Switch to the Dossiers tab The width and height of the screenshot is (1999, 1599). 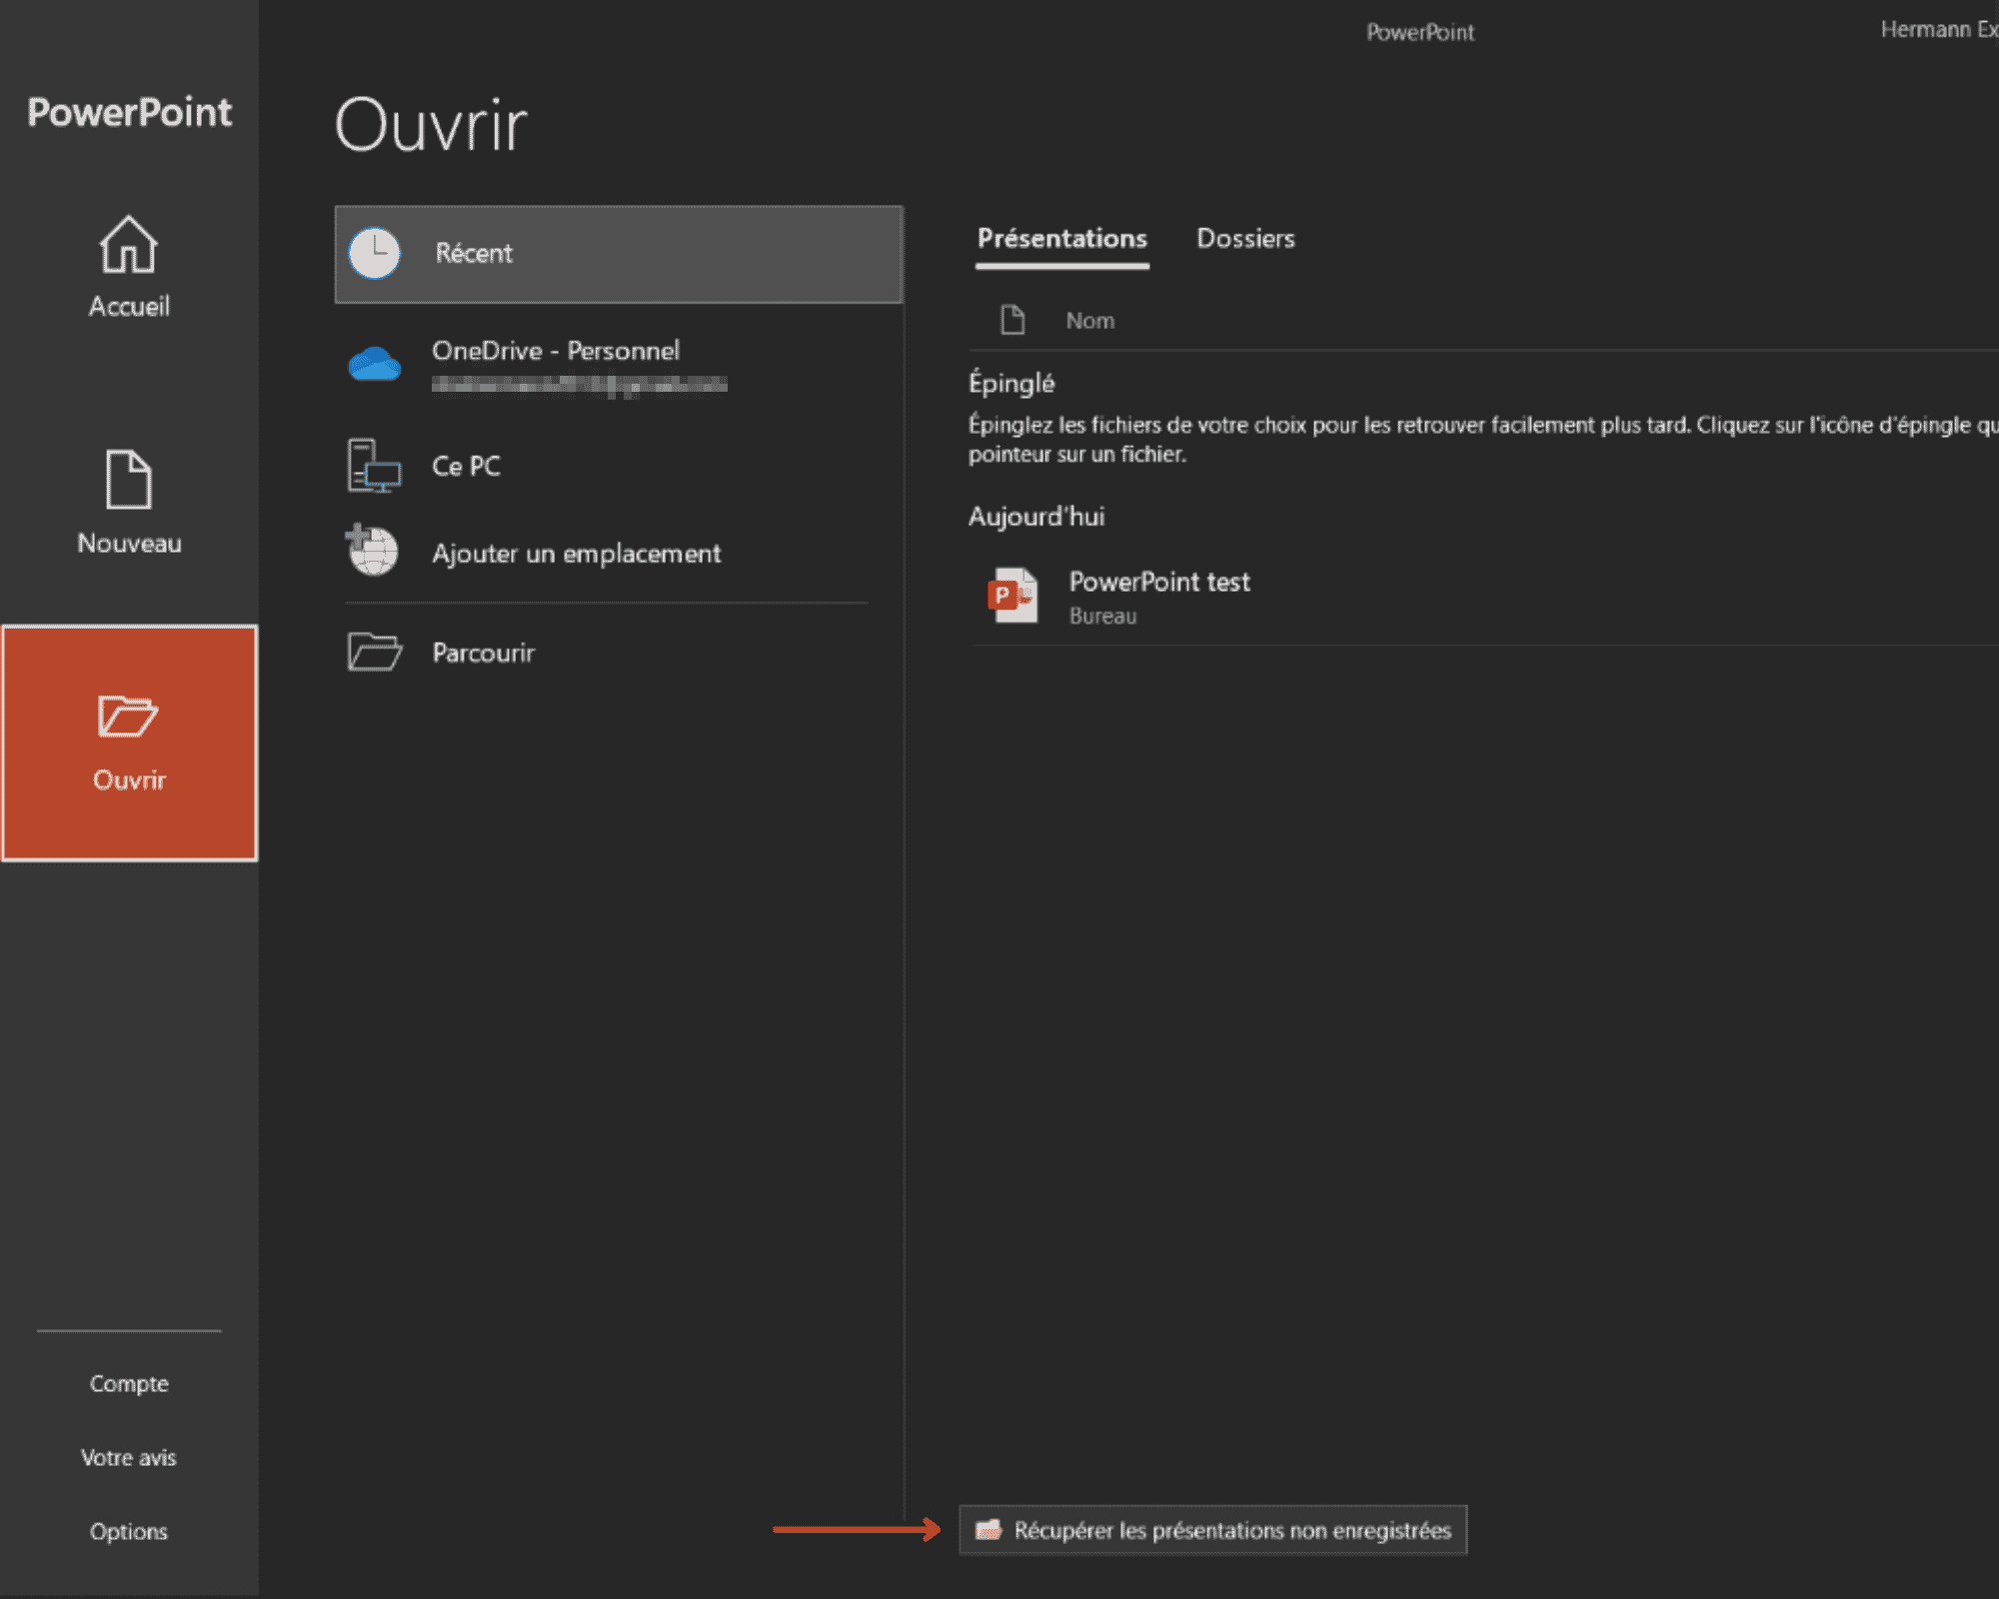pyautogui.click(x=1245, y=239)
